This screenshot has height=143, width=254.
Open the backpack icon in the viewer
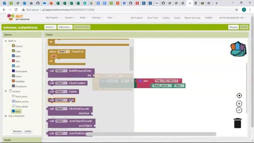click(238, 49)
